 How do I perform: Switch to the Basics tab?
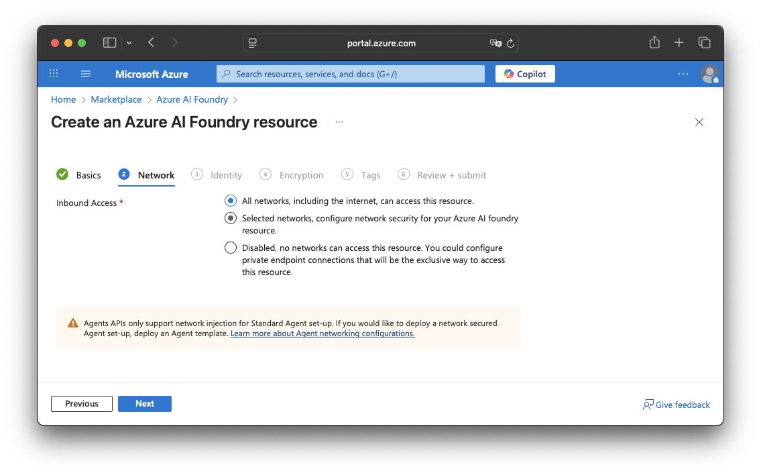pos(78,175)
